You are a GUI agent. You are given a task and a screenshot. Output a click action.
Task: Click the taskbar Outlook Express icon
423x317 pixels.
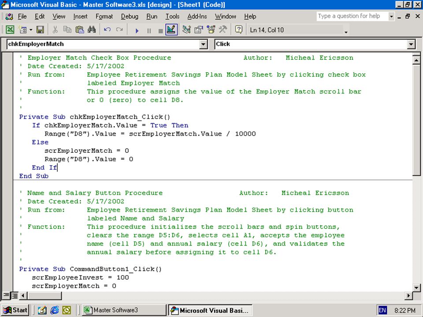67,310
